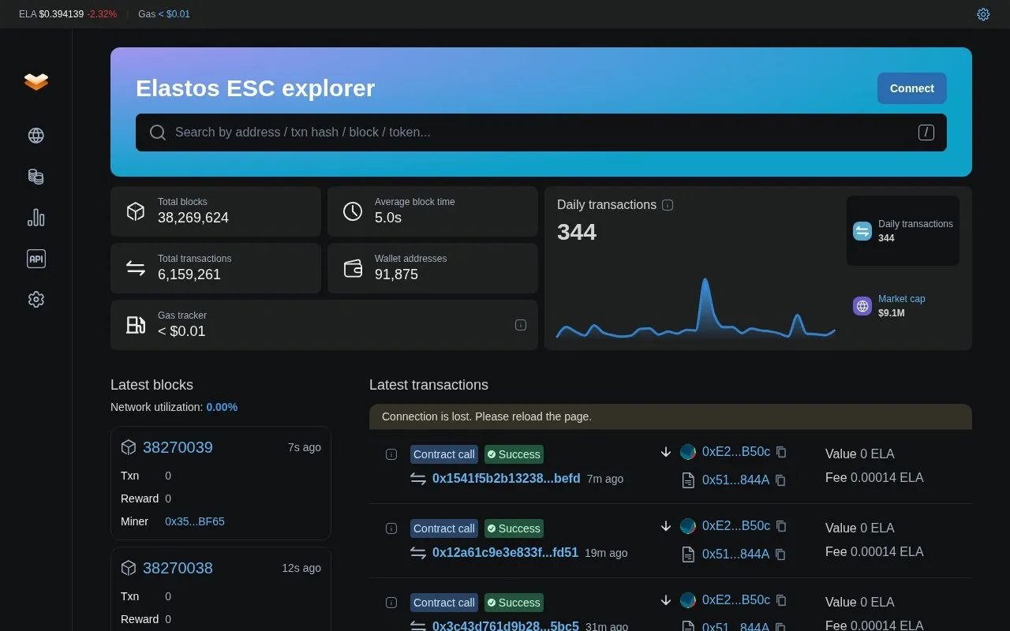This screenshot has height=631, width=1010.
Task: Open transaction 0x1541f5b2b13238...befd
Action: [x=507, y=478]
